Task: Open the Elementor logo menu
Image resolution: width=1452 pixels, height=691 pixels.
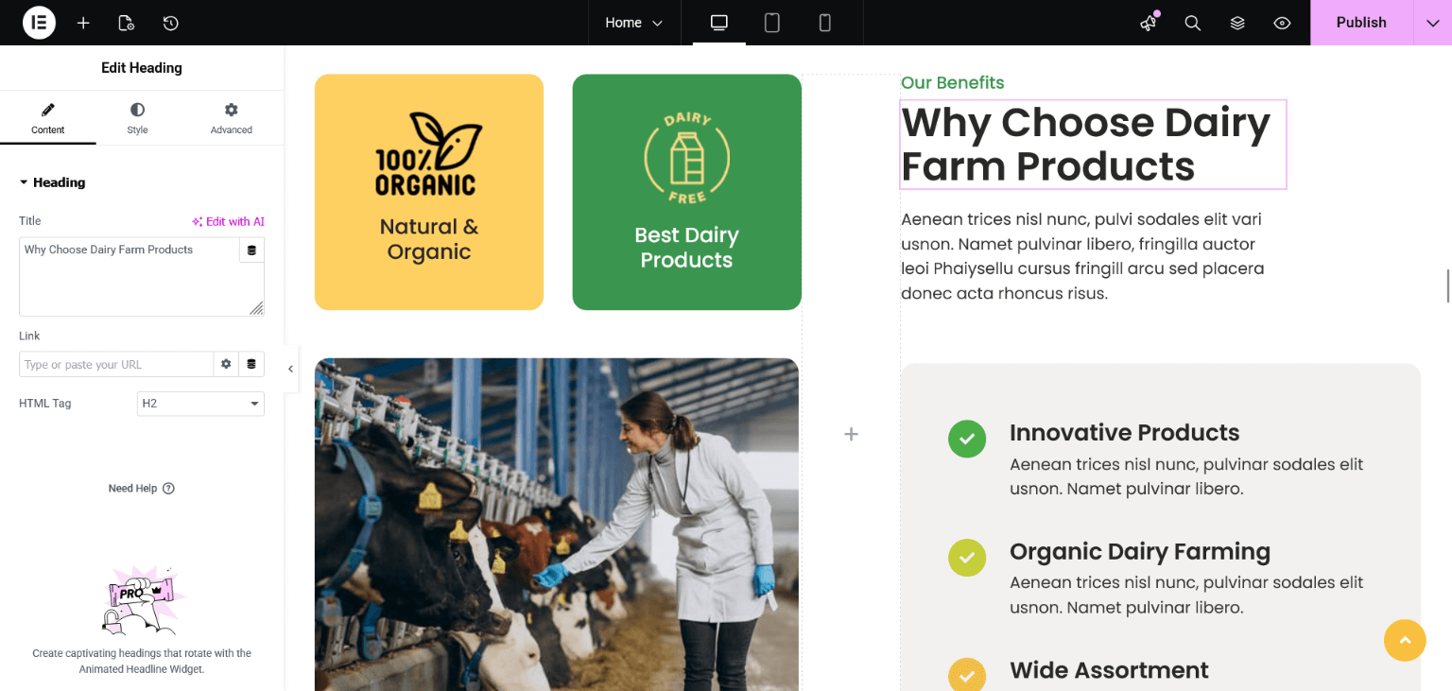Action: (39, 23)
